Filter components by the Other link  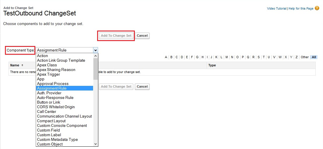pyautogui.click(x=305, y=57)
